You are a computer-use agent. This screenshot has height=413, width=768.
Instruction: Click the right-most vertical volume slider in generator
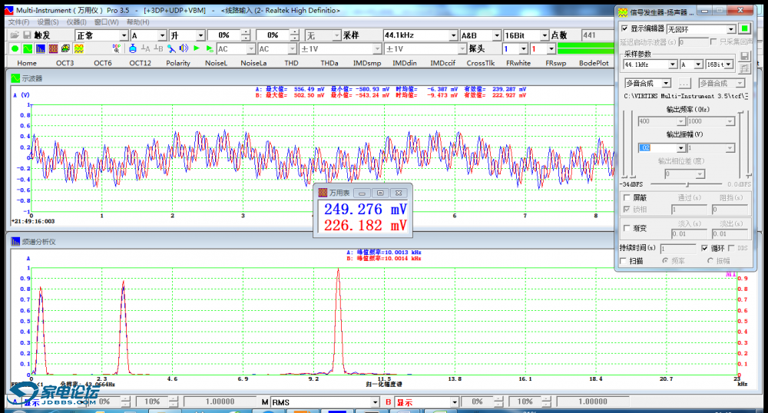point(749,144)
